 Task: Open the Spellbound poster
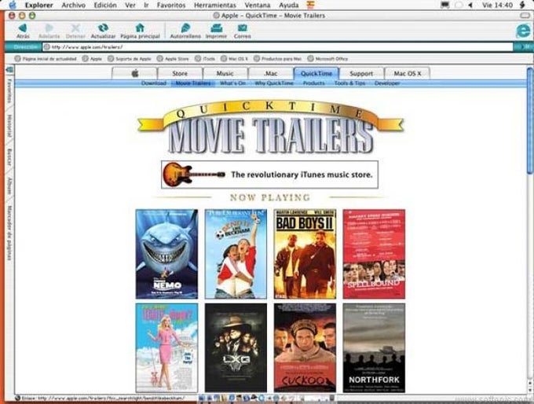[374, 254]
